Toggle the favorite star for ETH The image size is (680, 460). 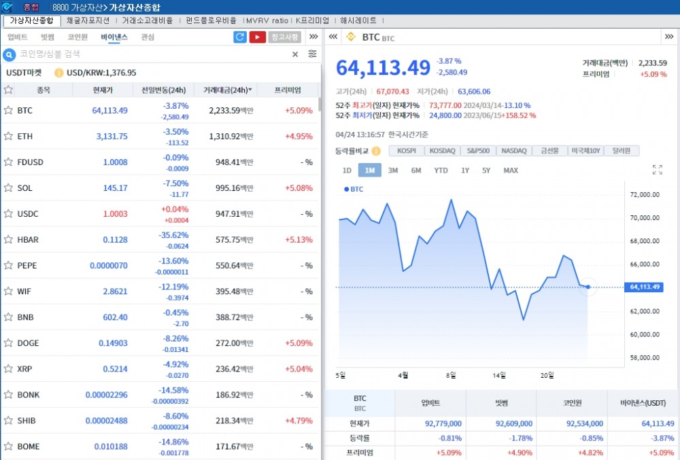click(x=9, y=136)
